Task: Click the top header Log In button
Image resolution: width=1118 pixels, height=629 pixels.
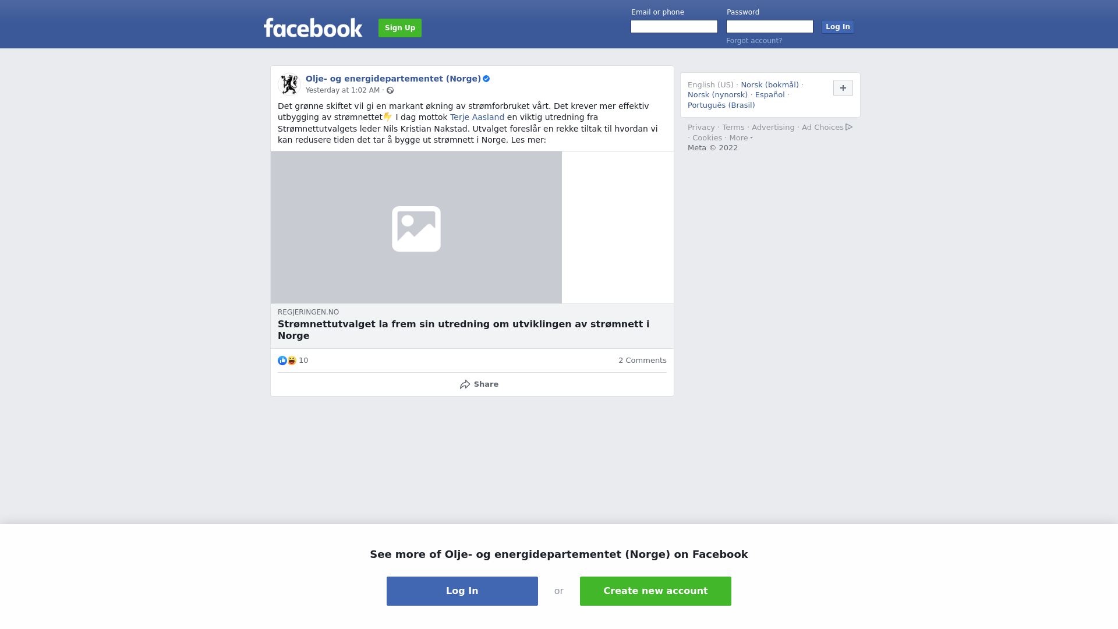Action: coord(838,27)
